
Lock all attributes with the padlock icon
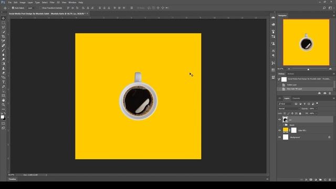pyautogui.click(x=300, y=113)
